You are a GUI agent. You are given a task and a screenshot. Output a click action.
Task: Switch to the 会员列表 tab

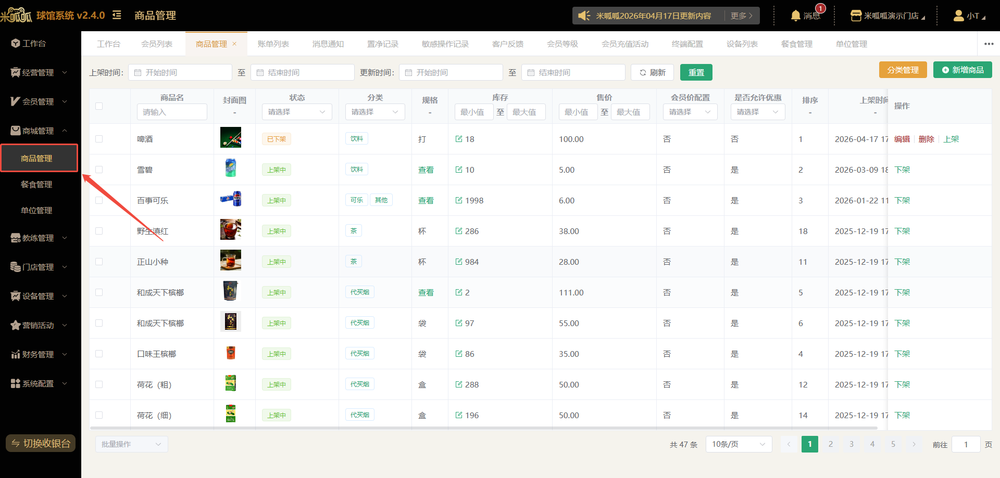pos(157,44)
